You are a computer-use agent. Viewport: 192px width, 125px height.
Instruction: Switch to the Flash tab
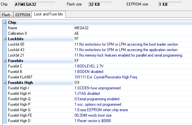pos(6,15)
